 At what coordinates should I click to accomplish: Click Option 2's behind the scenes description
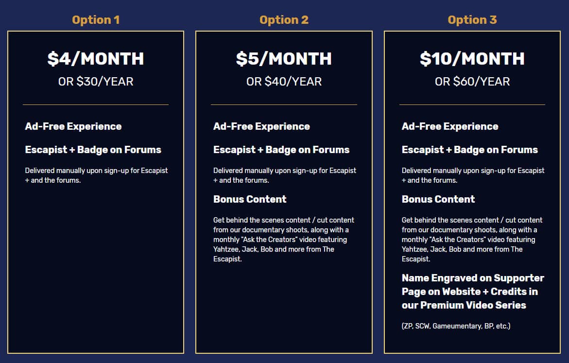click(x=283, y=240)
